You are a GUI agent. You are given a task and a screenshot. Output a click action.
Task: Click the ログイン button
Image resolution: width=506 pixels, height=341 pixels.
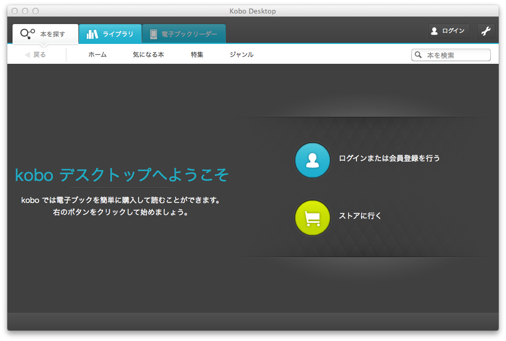(x=449, y=31)
